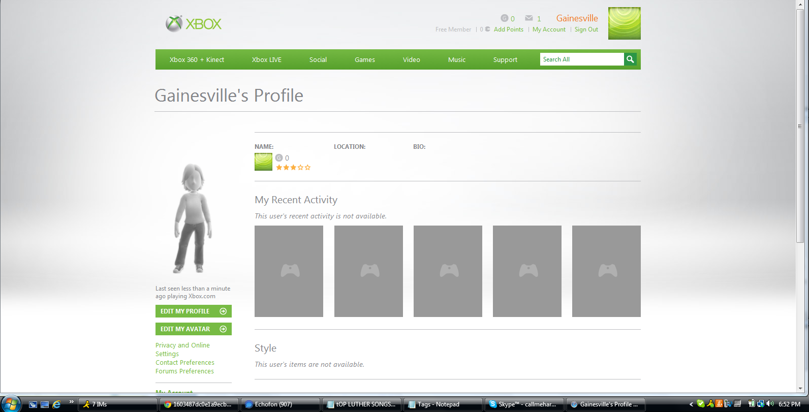Click the Gamerscore G icon in header
The image size is (809, 412).
[x=504, y=18]
